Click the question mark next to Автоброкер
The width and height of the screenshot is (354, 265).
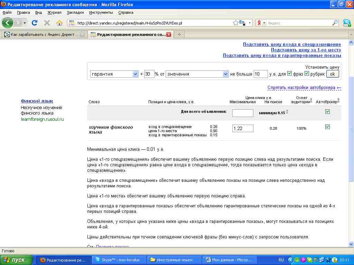(x=338, y=100)
